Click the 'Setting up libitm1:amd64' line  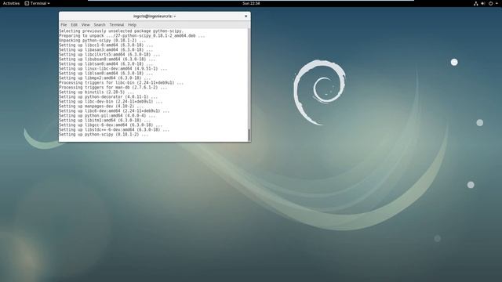pos(104,120)
